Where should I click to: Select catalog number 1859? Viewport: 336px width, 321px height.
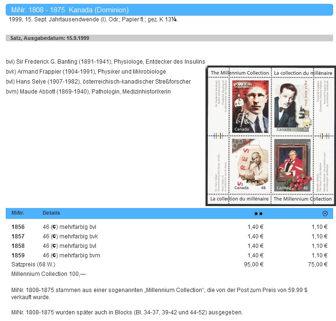[x=18, y=255]
